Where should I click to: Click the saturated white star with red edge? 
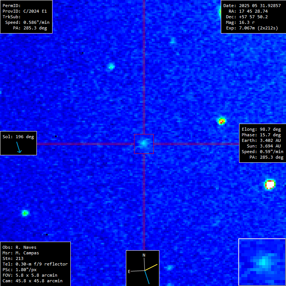click(270, 184)
